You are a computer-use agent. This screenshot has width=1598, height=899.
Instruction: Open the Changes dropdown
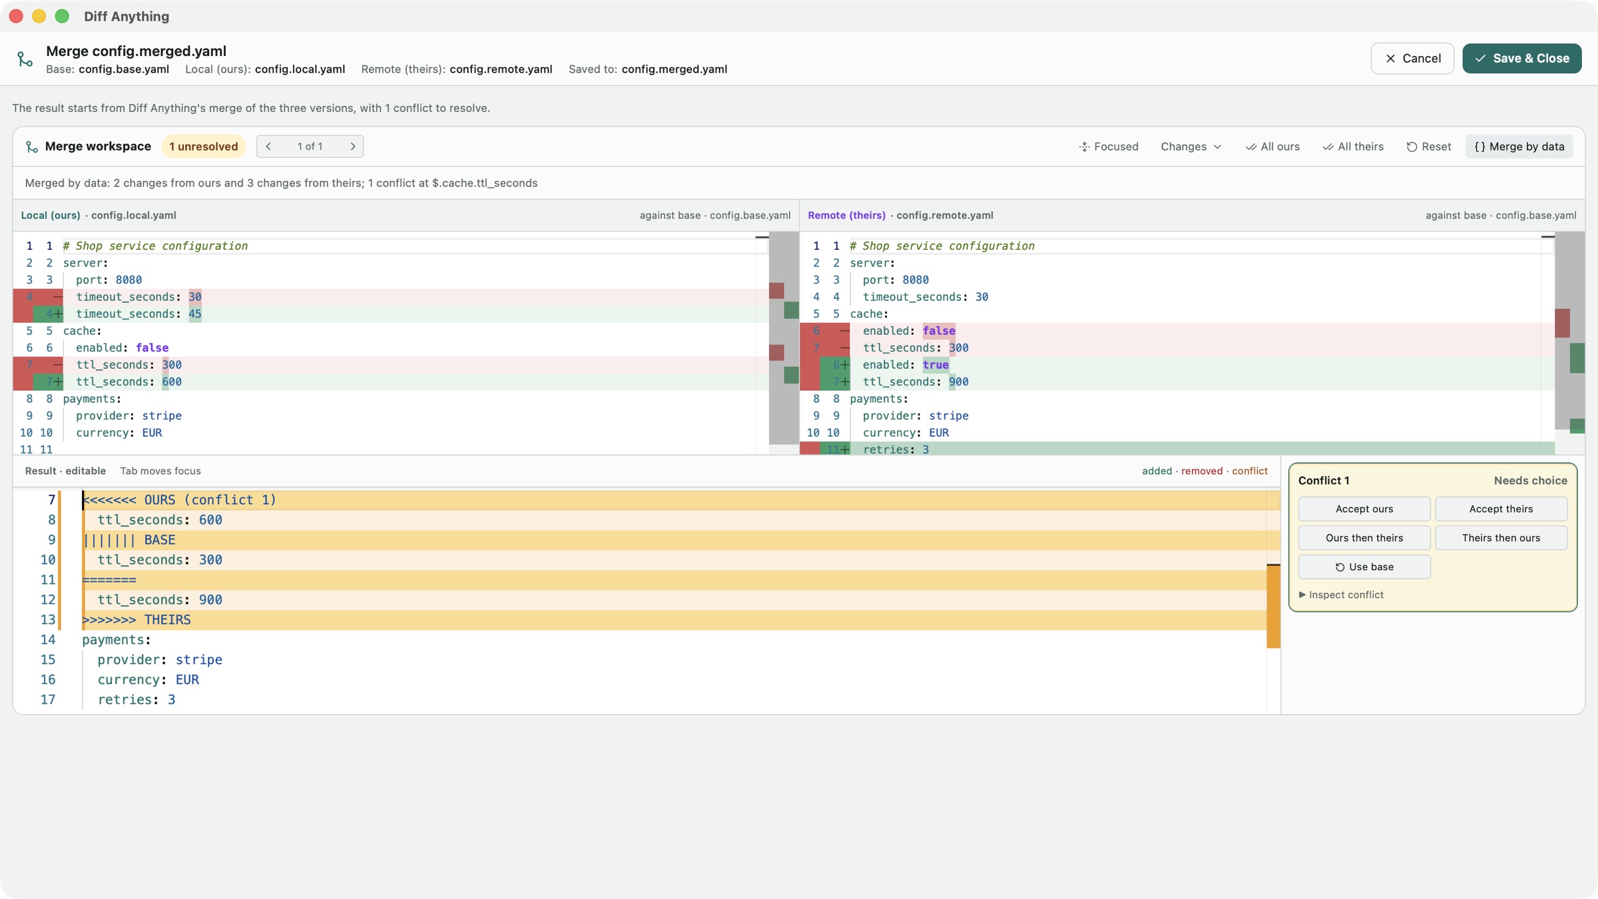click(x=1191, y=147)
